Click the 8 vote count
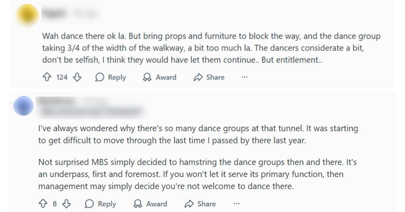This screenshot has height=212, width=405. (x=55, y=204)
